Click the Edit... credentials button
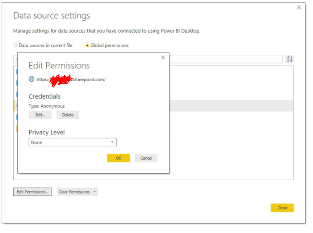The image size is (313, 233). coord(40,115)
